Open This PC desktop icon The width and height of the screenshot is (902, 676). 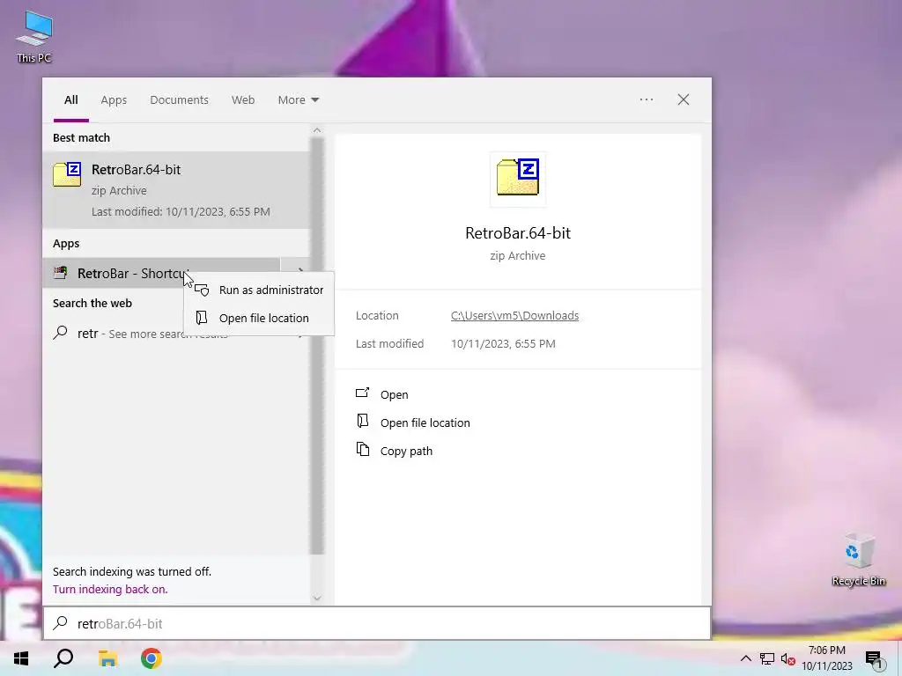(34, 37)
